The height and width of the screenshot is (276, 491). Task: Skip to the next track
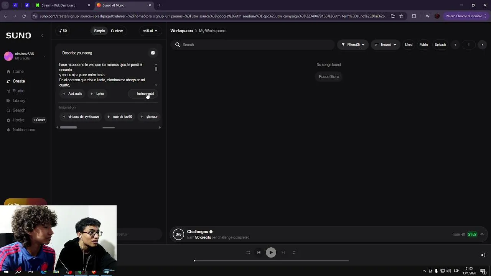click(x=283, y=253)
